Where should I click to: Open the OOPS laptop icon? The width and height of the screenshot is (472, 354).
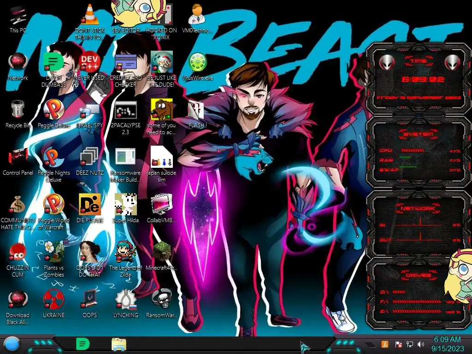click(90, 304)
